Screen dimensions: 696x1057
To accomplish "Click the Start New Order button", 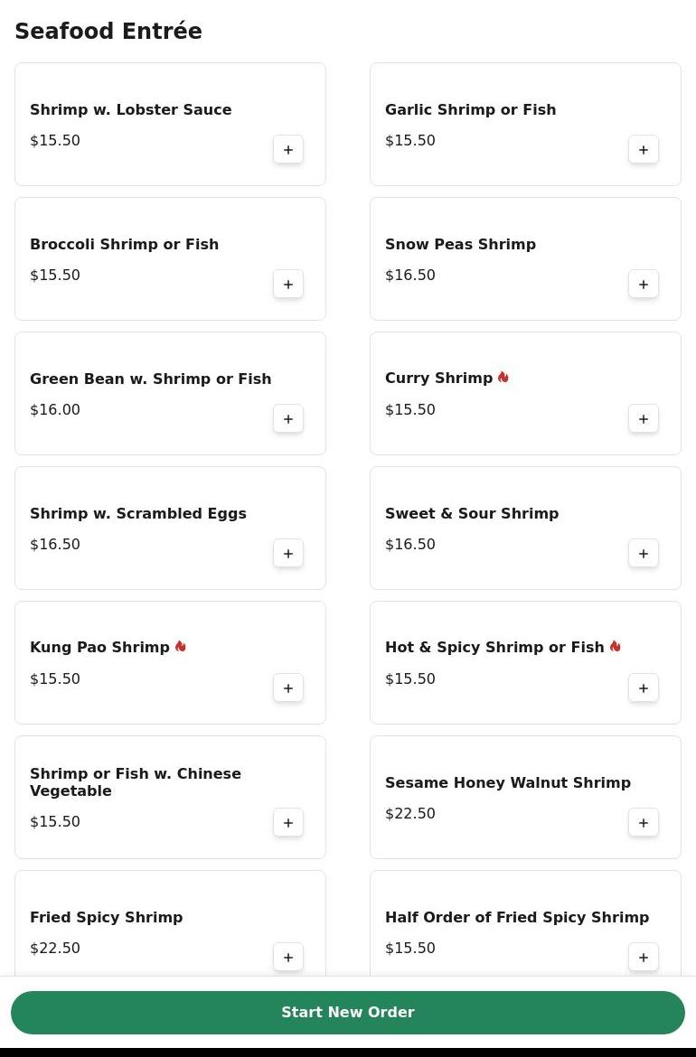I will point(348,1013).
